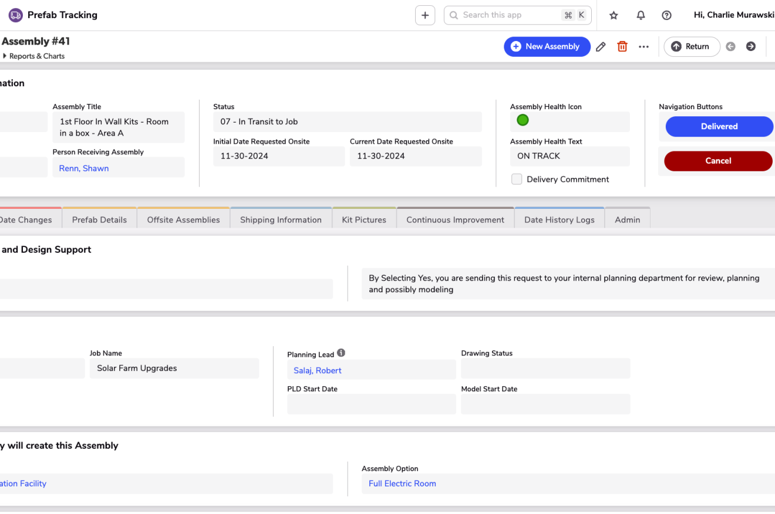This screenshot has height=514, width=775.
Task: Switch to the Shipping Information tab
Action: (x=281, y=220)
